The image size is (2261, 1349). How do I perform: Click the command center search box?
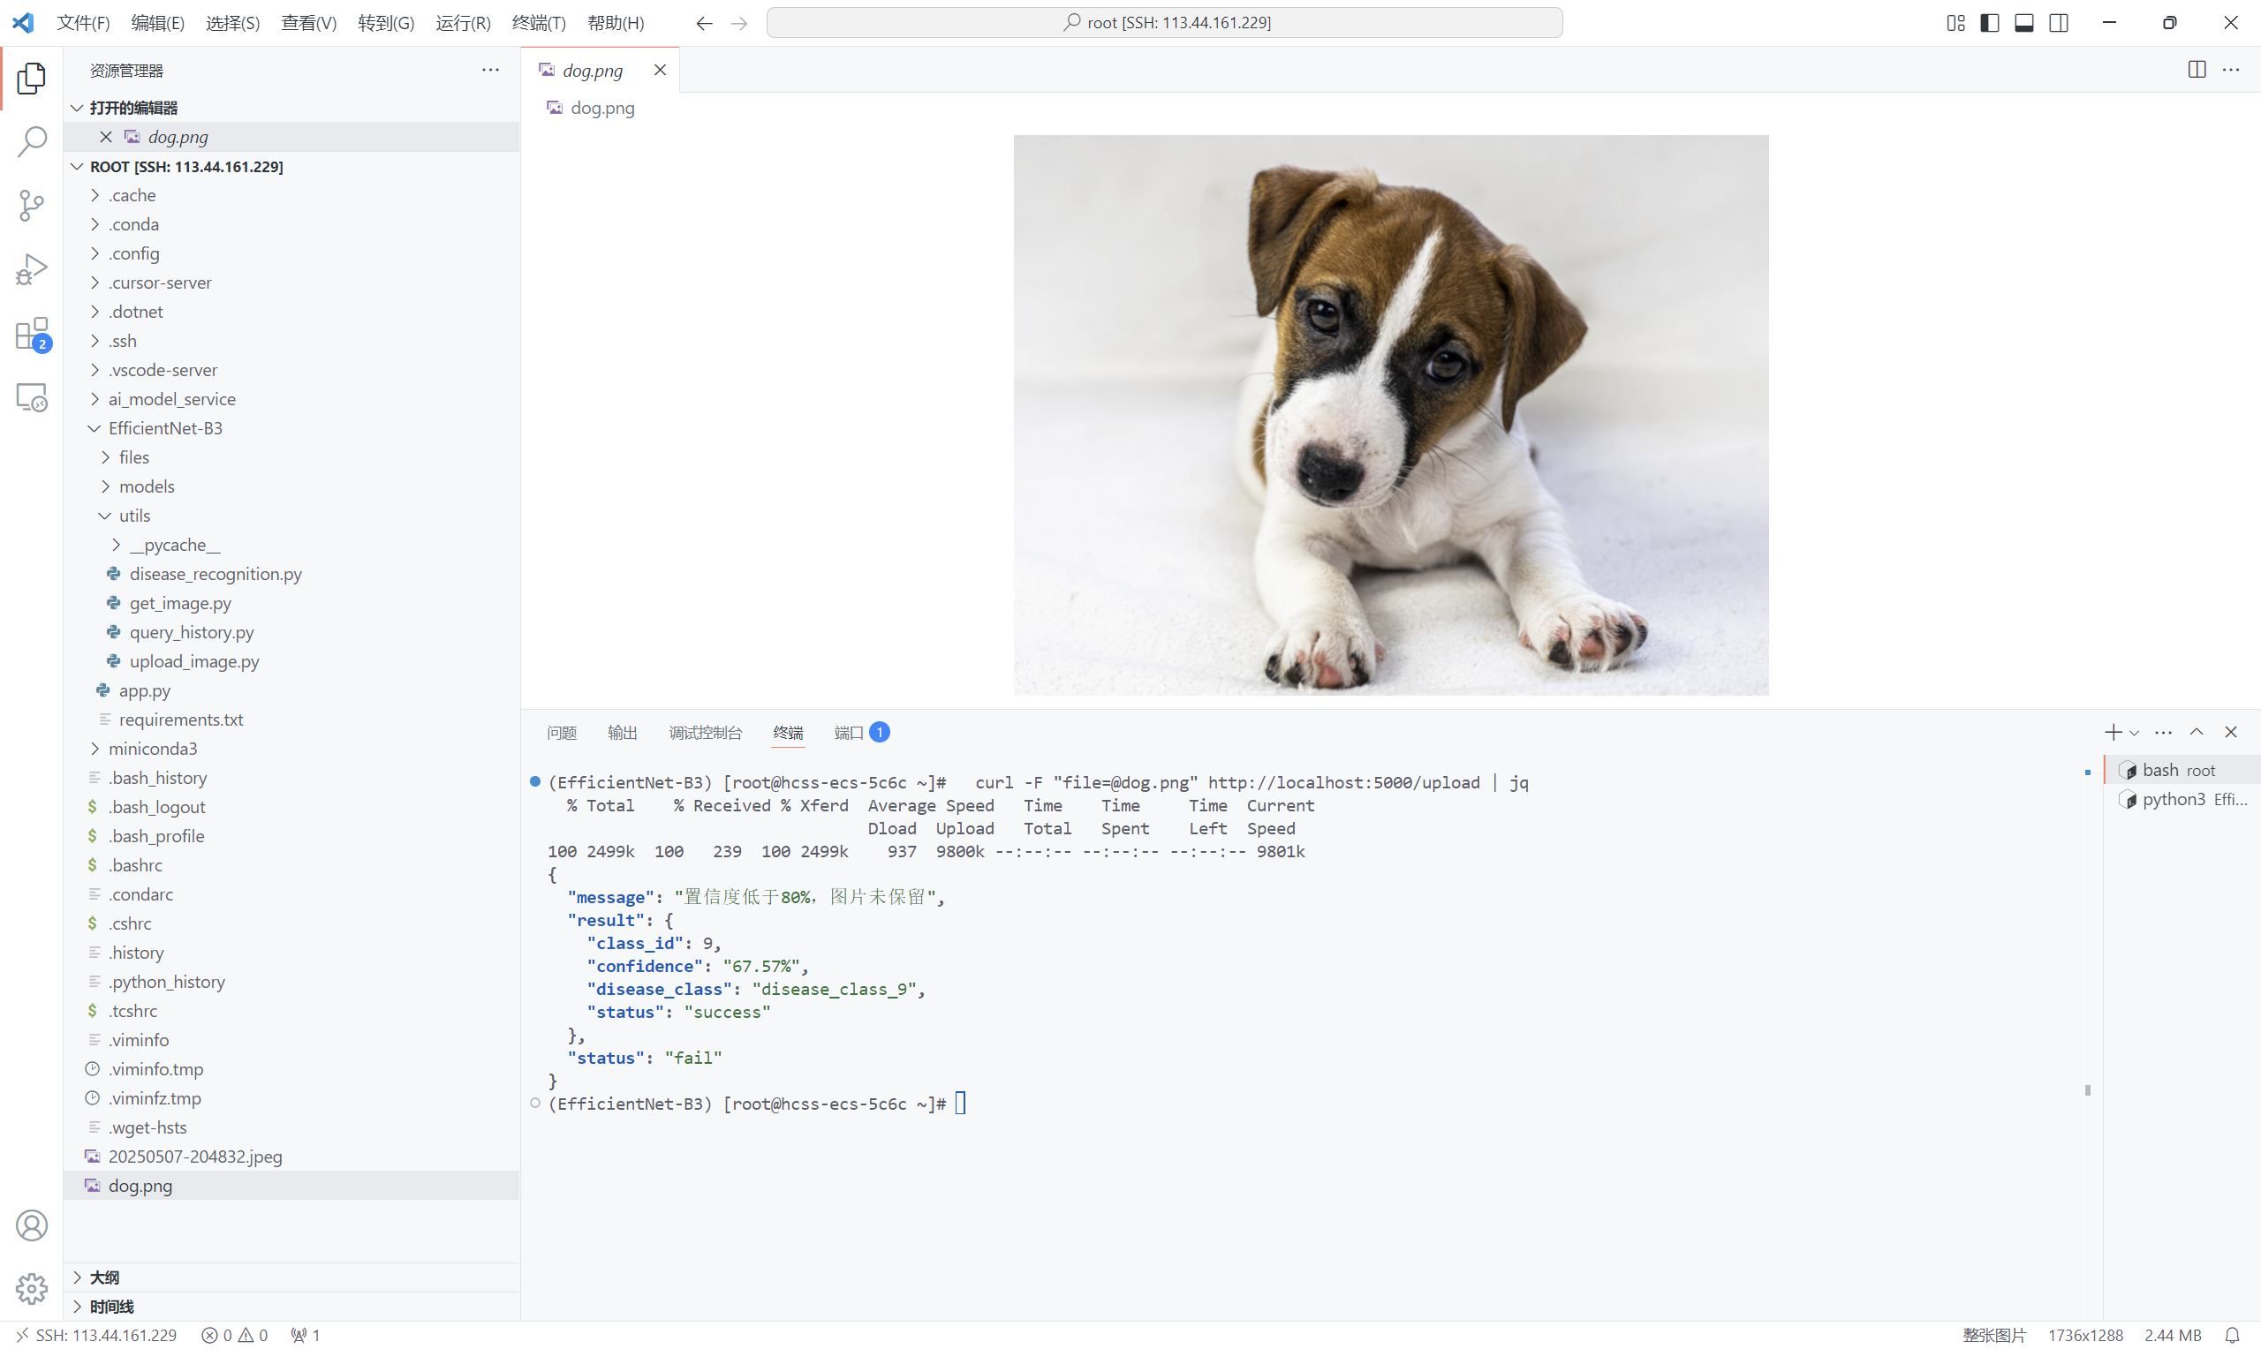coord(1164,23)
